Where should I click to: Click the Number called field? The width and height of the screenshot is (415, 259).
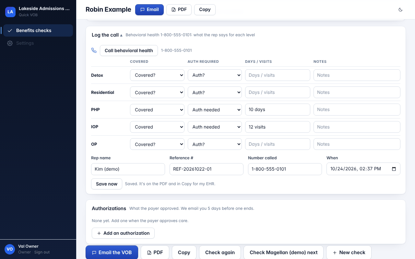pyautogui.click(x=285, y=169)
